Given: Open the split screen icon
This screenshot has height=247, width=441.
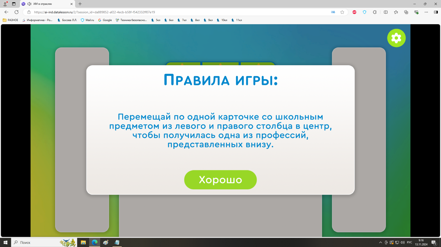Looking at the screenshot, I should [386, 12].
